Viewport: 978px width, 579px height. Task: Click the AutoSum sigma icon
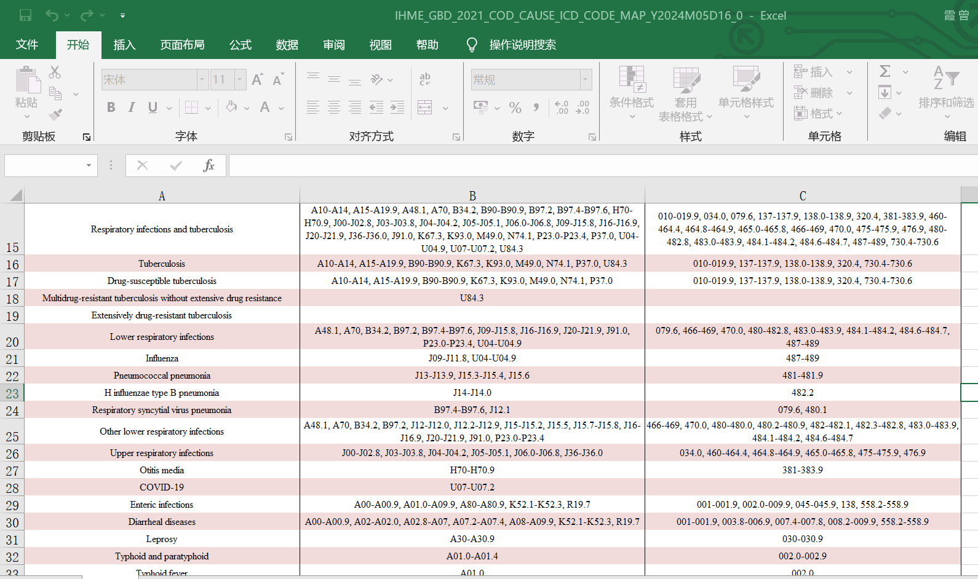point(885,71)
